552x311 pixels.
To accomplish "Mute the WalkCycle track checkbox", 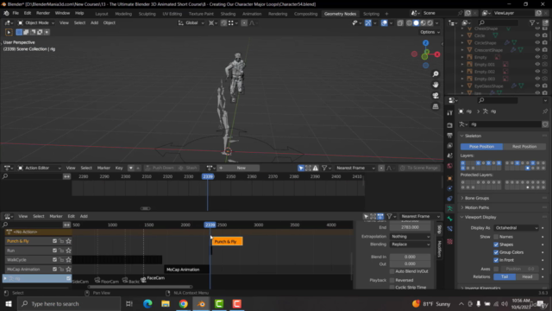I will click(54, 259).
